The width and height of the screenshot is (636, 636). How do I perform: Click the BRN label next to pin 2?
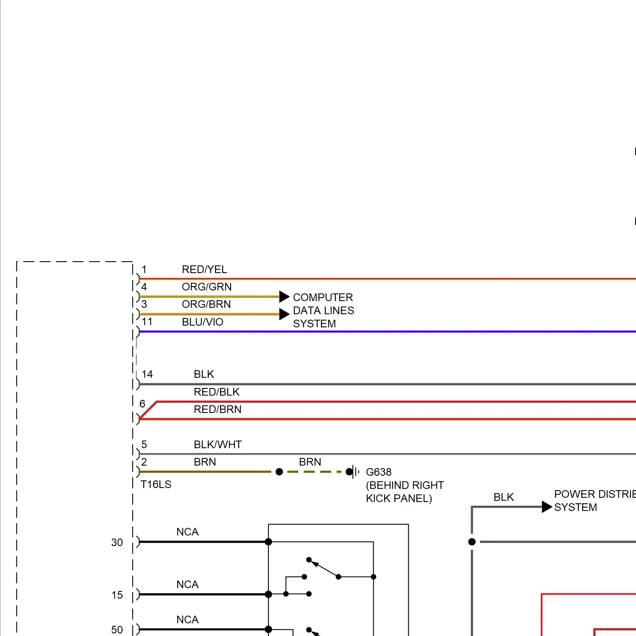point(205,462)
